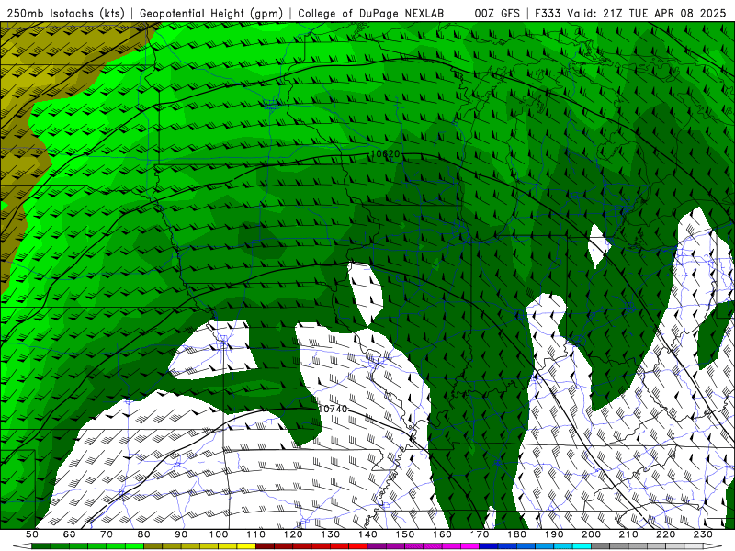The image size is (735, 551).
Task: Click the 90 value on color scale
Action: (181, 534)
